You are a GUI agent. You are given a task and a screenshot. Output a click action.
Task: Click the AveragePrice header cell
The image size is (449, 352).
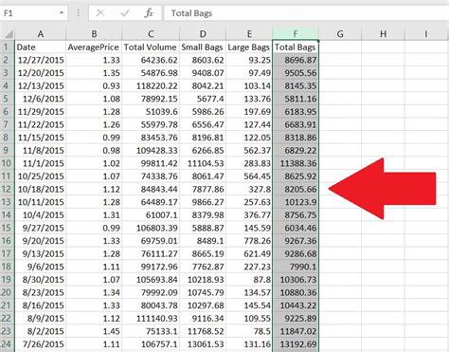click(x=94, y=47)
